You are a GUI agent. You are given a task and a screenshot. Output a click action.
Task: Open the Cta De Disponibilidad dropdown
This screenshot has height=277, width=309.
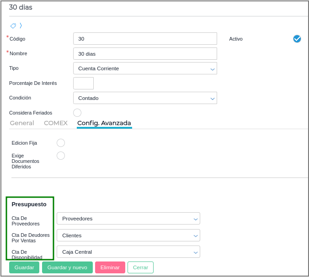click(128, 252)
